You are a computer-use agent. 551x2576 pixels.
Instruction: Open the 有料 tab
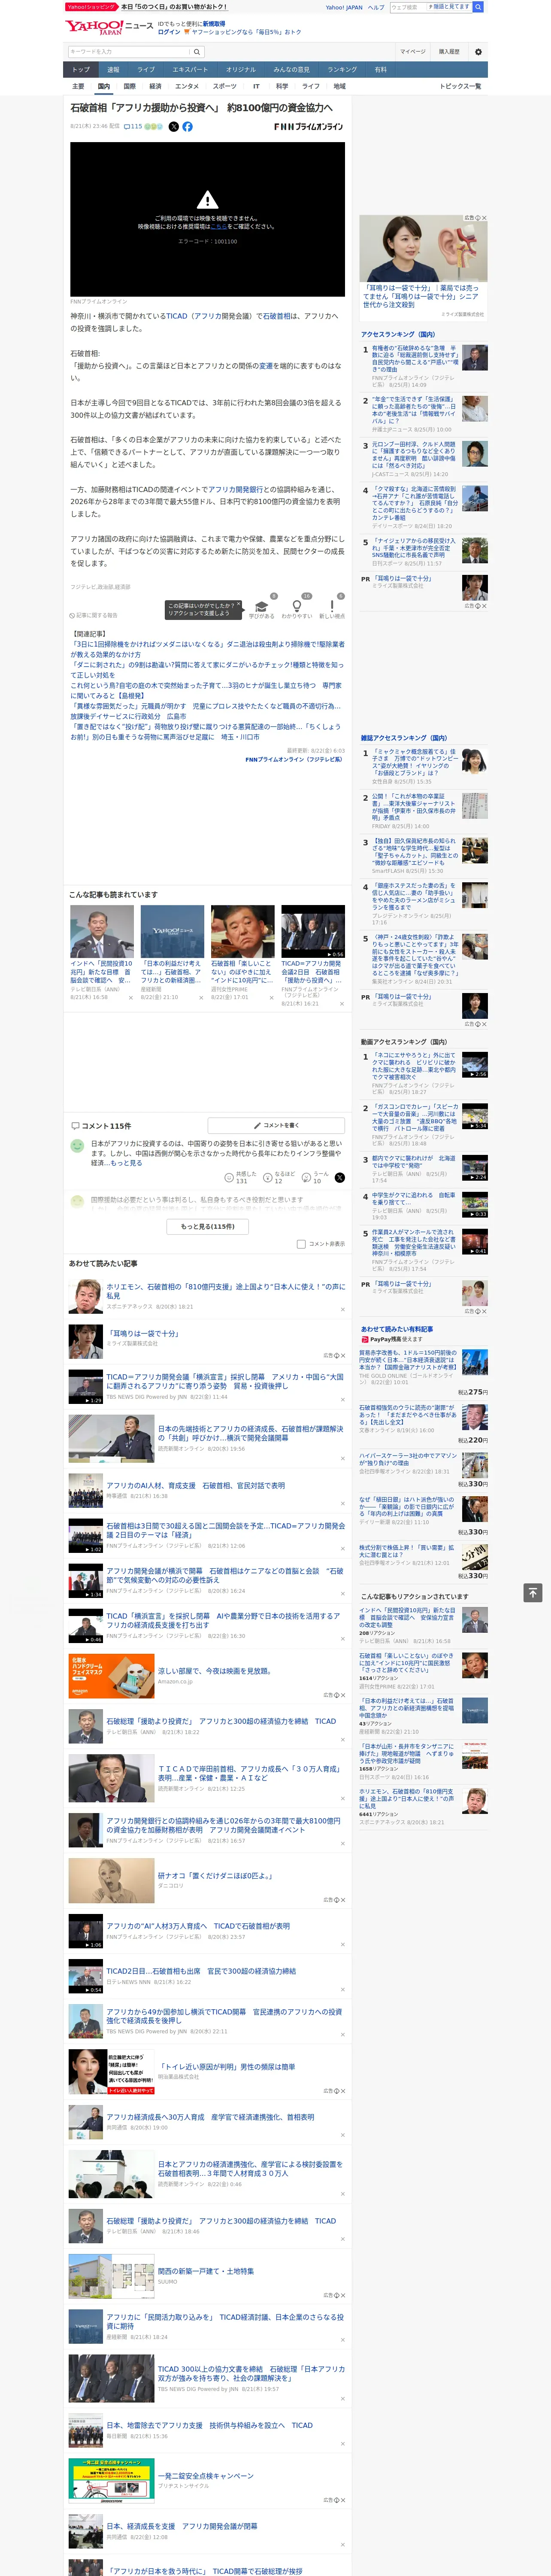click(x=380, y=69)
